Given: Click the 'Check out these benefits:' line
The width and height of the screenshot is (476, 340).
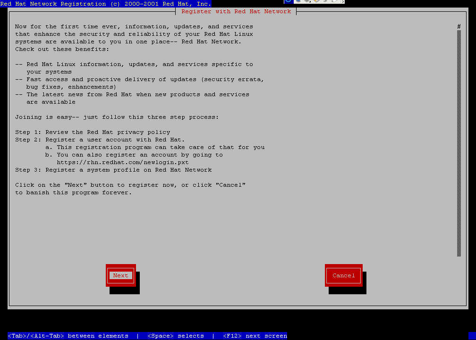Looking at the screenshot, I should click(x=62, y=49).
